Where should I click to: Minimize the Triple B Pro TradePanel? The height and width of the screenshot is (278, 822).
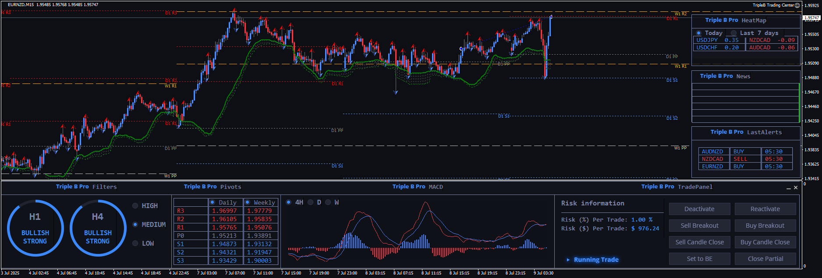(789, 188)
